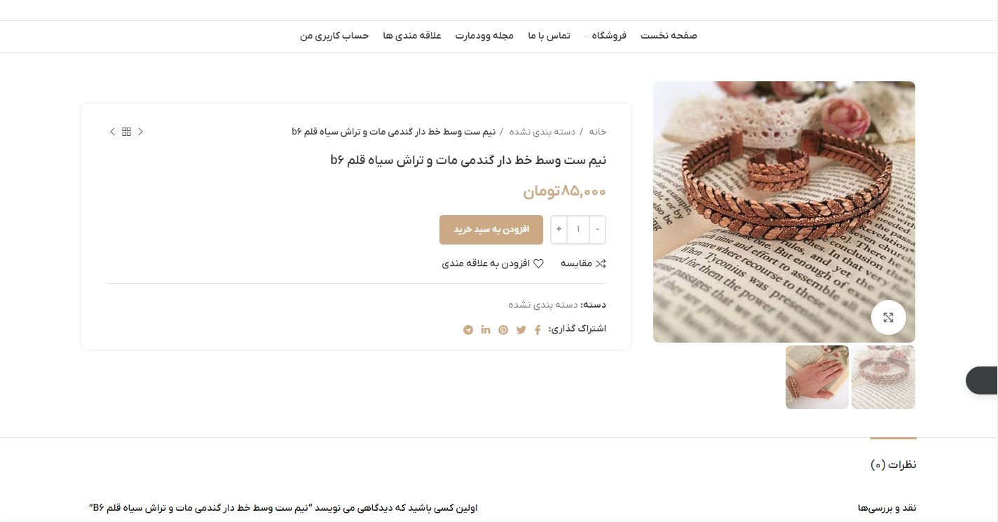
Task: Click the مقایسه compare link
Action: tap(583, 263)
